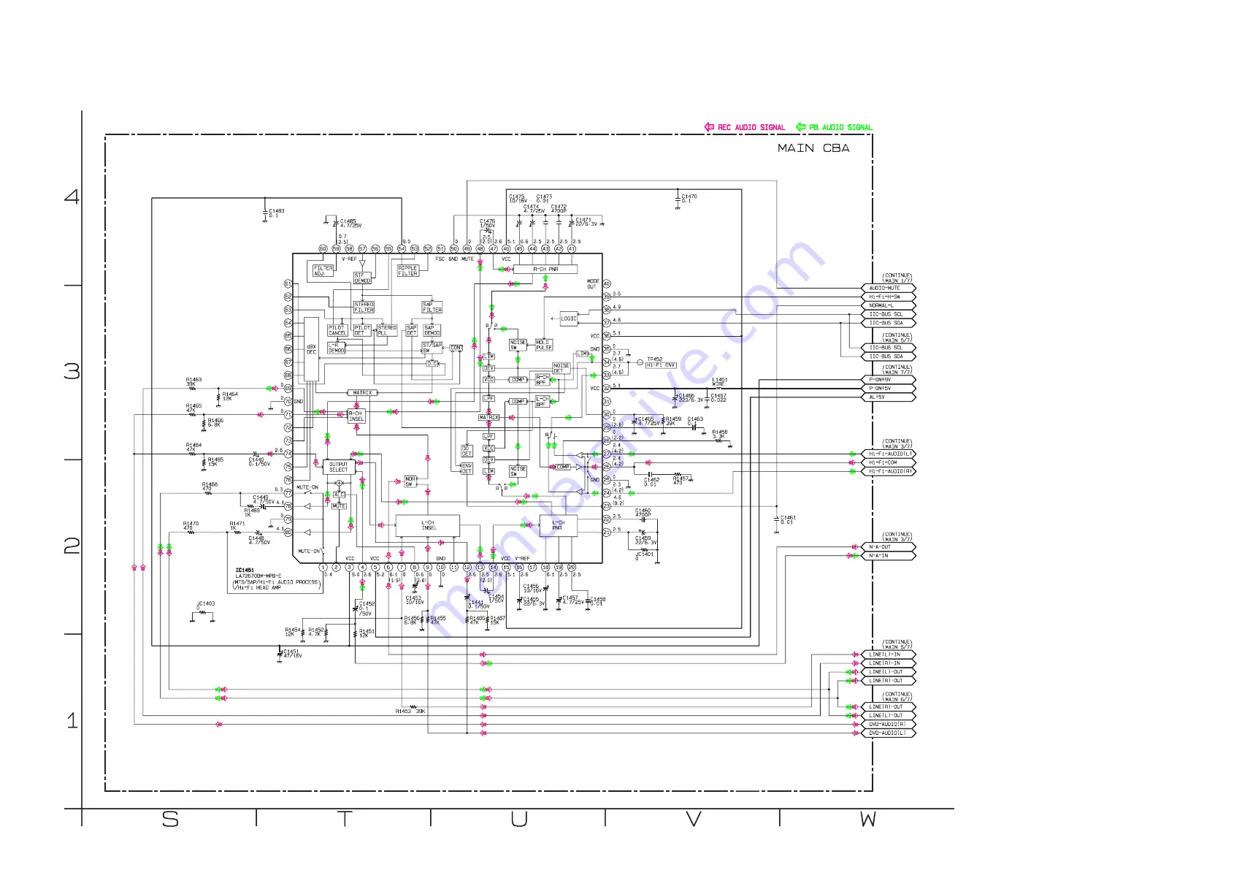Select the PILOT CANCEL block
Image resolution: width=1242 pixels, height=870 pixels.
[337, 331]
